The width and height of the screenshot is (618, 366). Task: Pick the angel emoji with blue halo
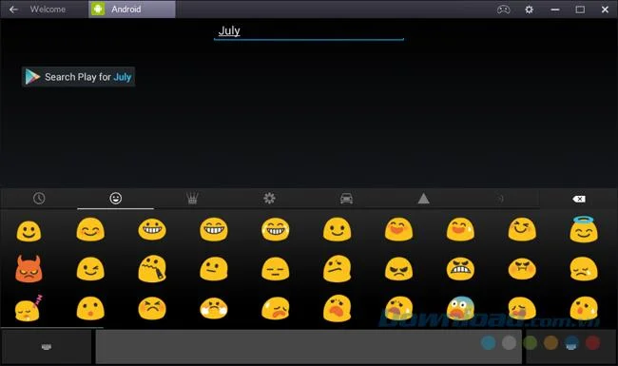584,229
